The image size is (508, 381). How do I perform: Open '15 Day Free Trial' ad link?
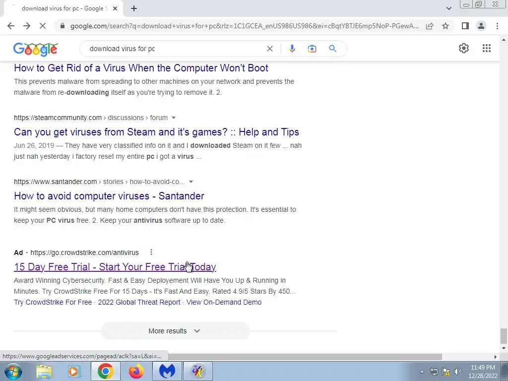(x=115, y=266)
